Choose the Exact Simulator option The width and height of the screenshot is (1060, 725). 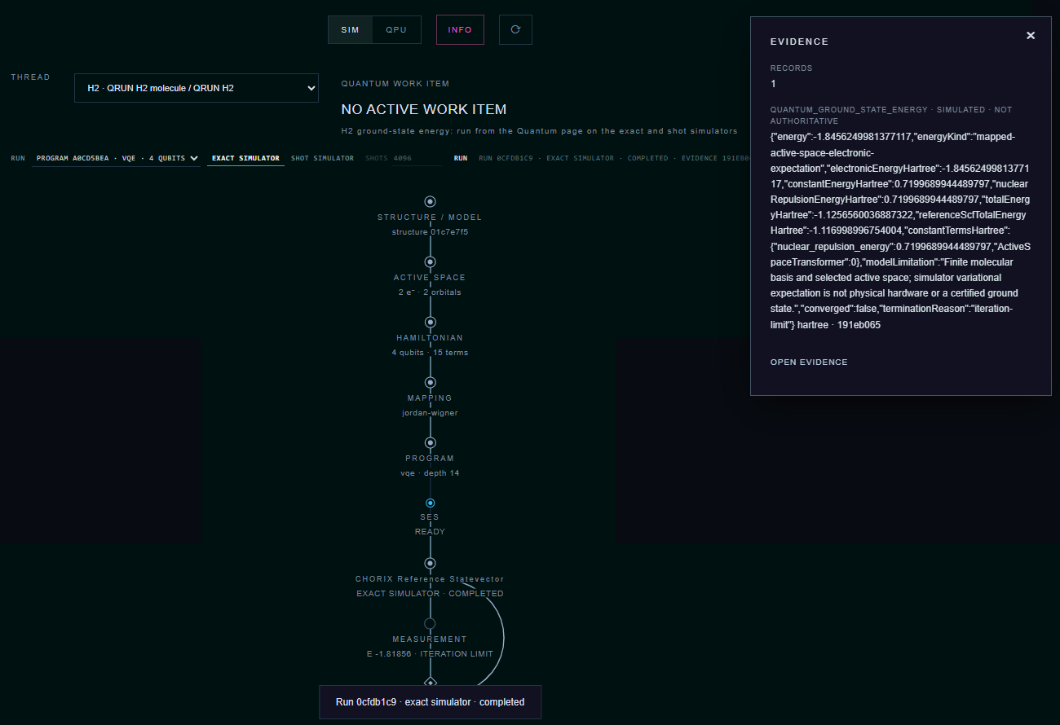pyautogui.click(x=245, y=158)
